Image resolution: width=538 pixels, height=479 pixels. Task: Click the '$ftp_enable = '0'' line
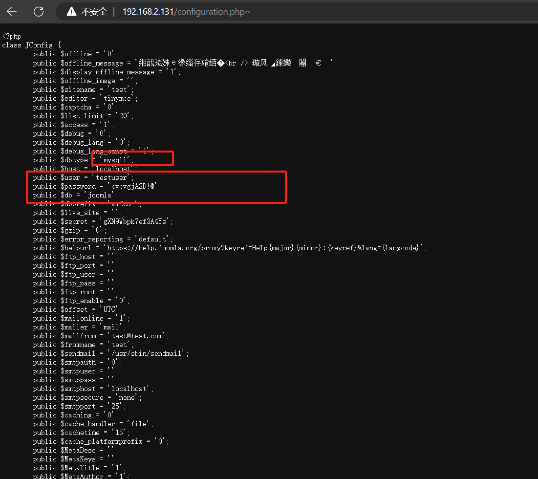pos(81,301)
